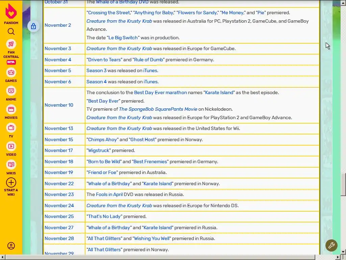Open Whale of a Birthday, November 22 row
This screenshot has height=260, width=346.
coord(109,184)
